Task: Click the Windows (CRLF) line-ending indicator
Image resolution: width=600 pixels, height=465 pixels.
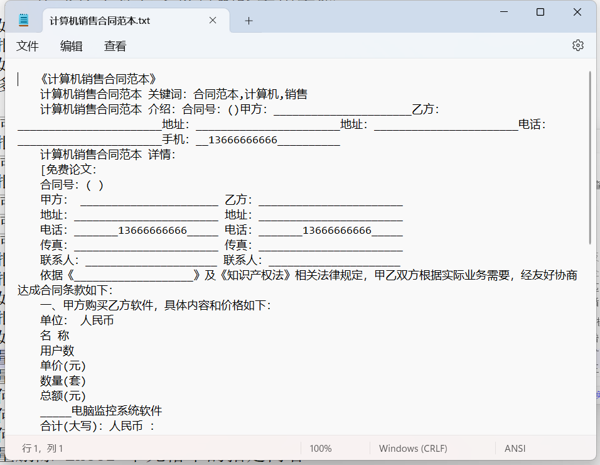Action: [x=413, y=448]
